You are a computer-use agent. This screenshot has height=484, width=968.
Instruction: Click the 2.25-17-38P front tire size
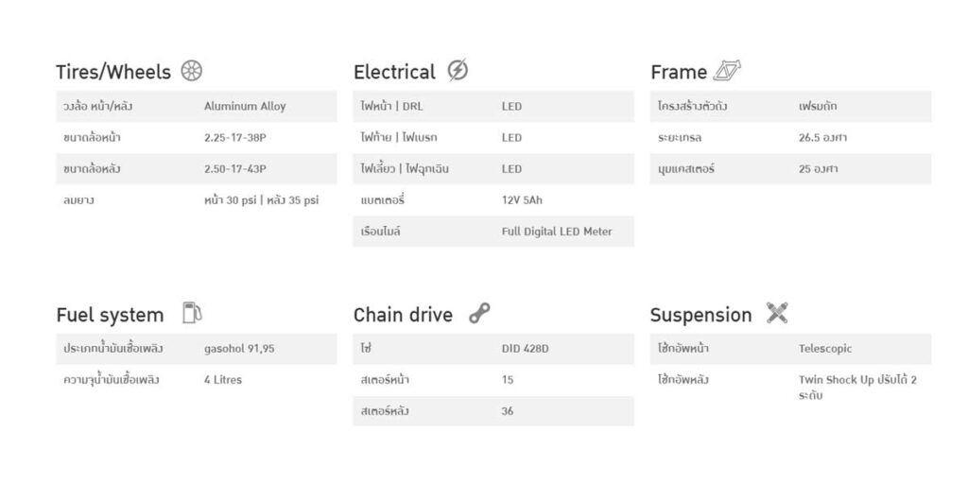[x=235, y=138]
